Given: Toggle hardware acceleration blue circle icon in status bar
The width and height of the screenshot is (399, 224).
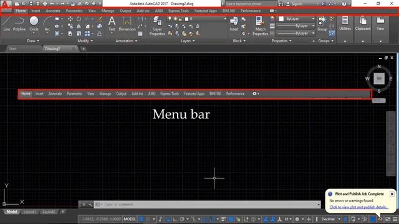Looking at the screenshot, I should tap(373, 219).
